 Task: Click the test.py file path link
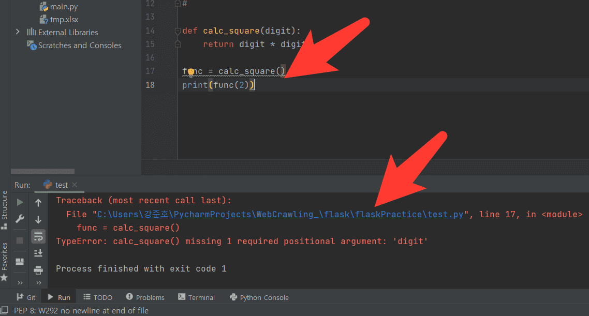280,214
